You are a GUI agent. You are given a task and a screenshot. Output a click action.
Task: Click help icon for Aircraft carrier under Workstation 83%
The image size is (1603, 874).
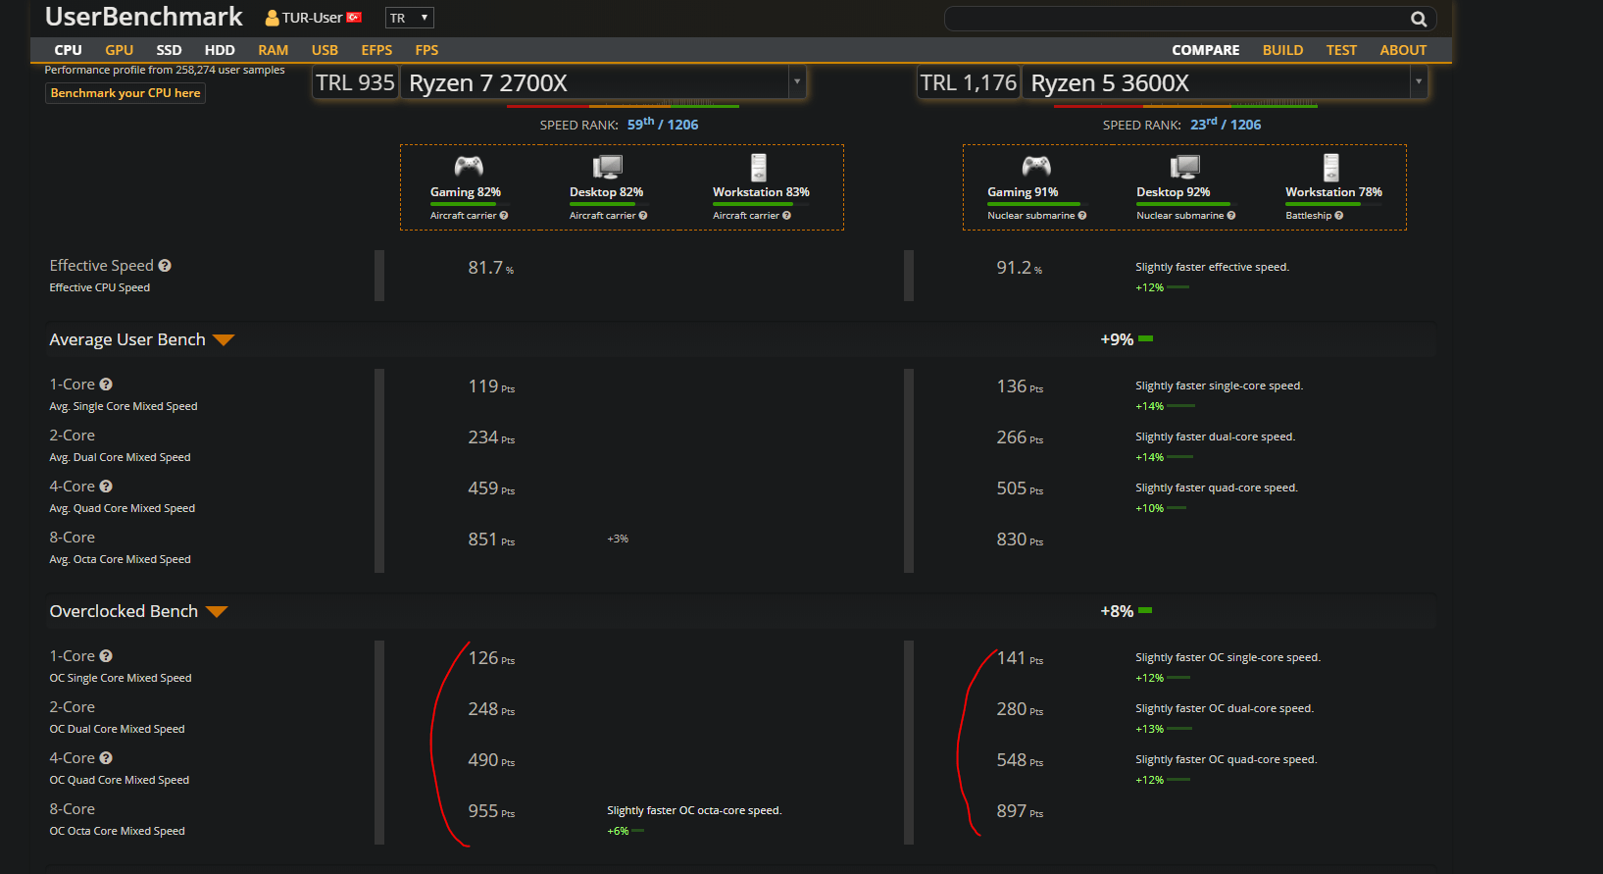tap(786, 216)
